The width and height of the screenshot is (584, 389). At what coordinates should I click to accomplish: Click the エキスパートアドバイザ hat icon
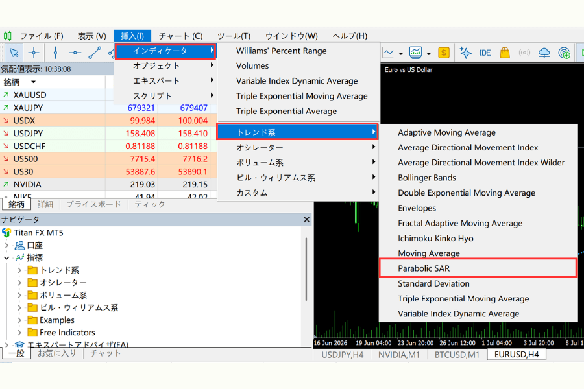pos(19,345)
